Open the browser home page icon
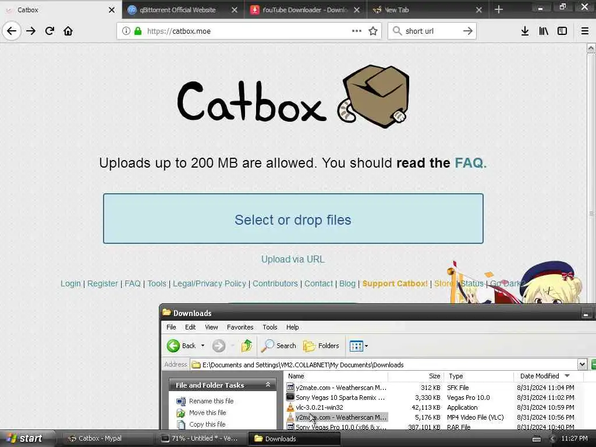 click(68, 31)
